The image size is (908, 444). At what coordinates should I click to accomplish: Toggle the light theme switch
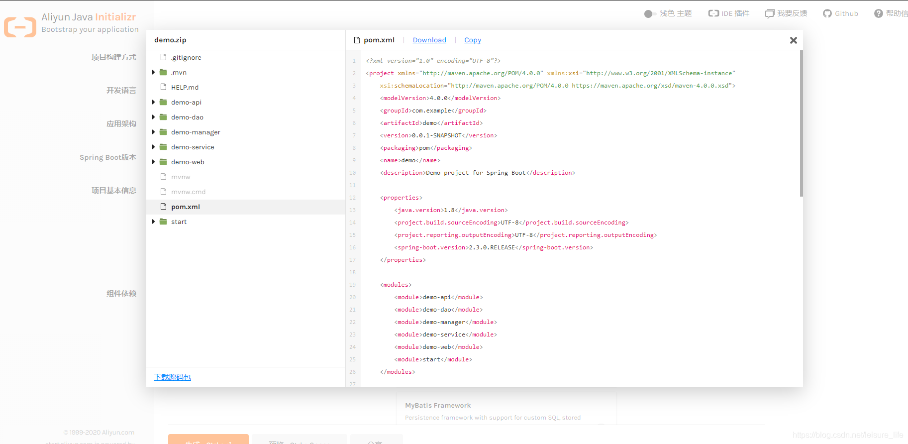coord(649,14)
